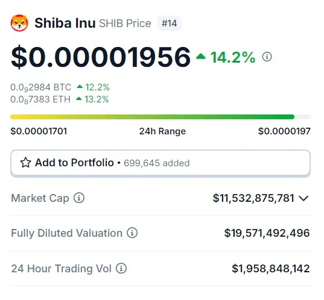The width and height of the screenshot is (324, 300).
Task: Open the Fully Diluted Valuation info icon
Action: click(x=132, y=233)
